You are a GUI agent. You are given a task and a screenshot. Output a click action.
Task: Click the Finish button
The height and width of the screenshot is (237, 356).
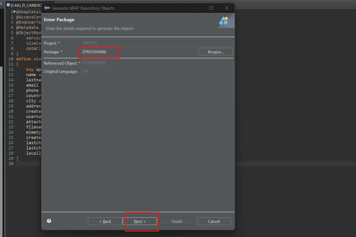point(177,222)
